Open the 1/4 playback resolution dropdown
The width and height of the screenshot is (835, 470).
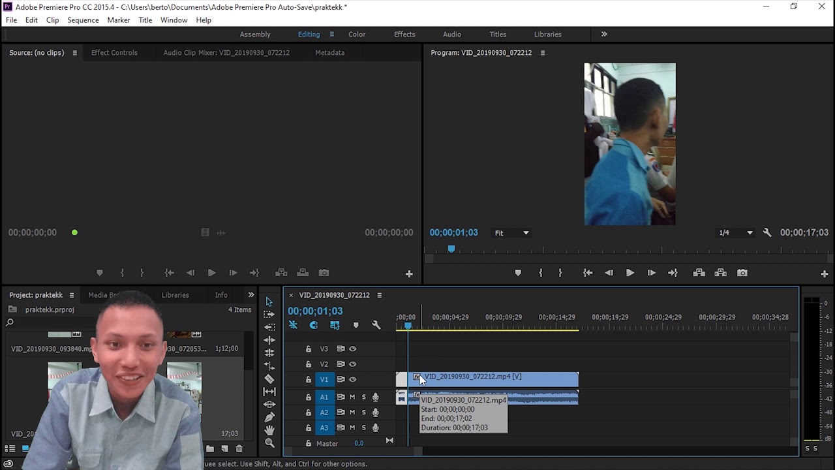point(735,233)
